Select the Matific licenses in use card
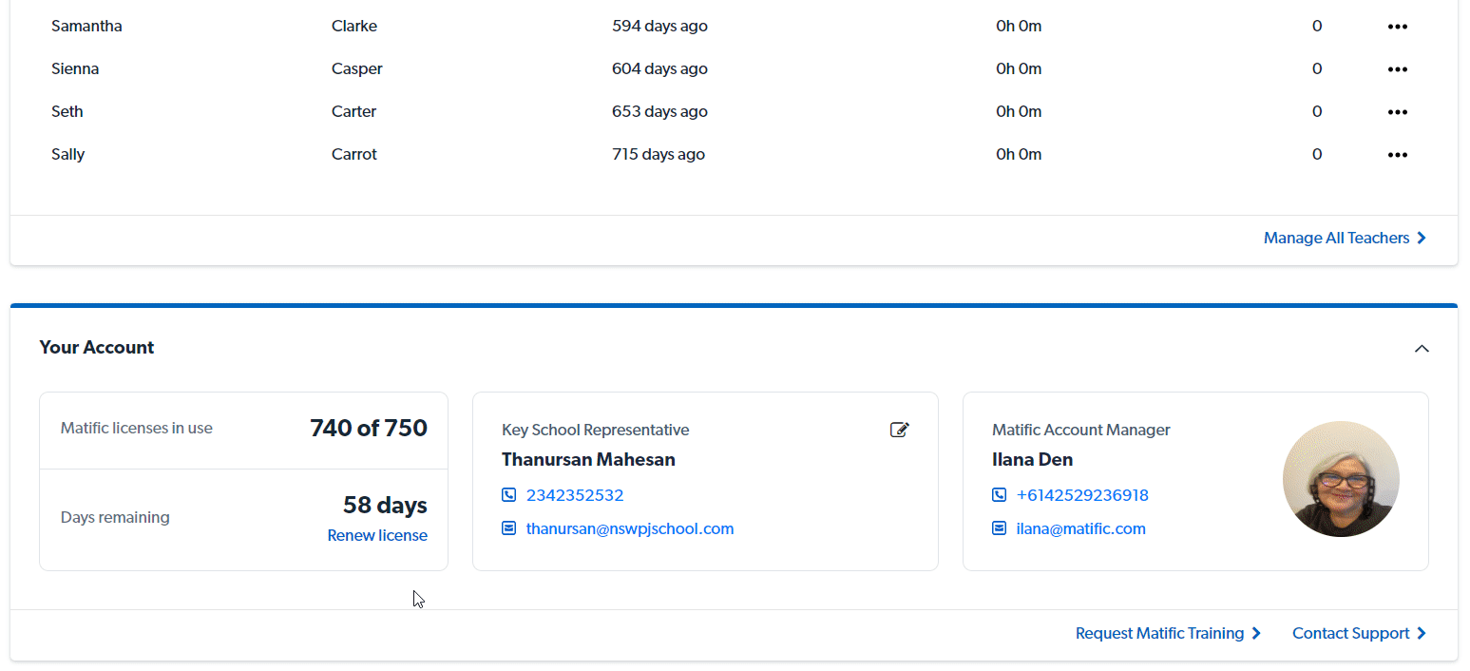1470x671 pixels. pyautogui.click(x=243, y=430)
